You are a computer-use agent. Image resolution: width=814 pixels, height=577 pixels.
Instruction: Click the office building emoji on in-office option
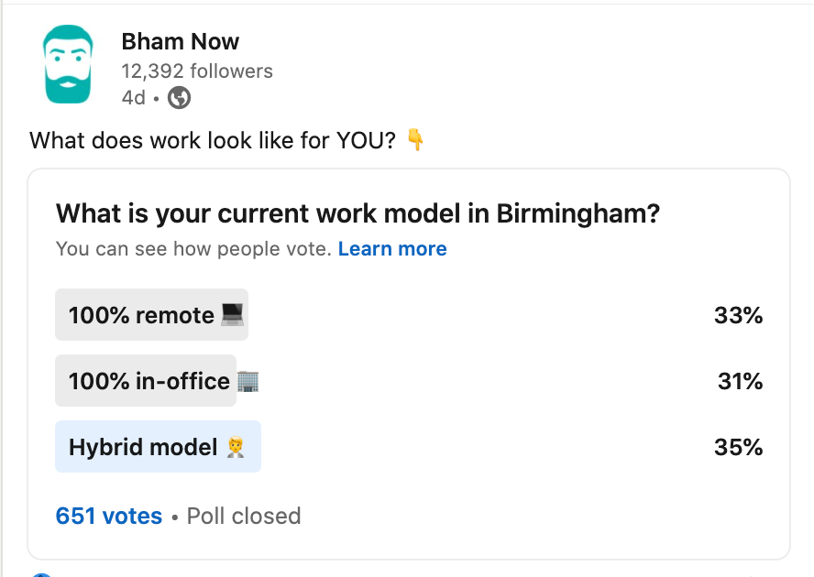click(247, 381)
